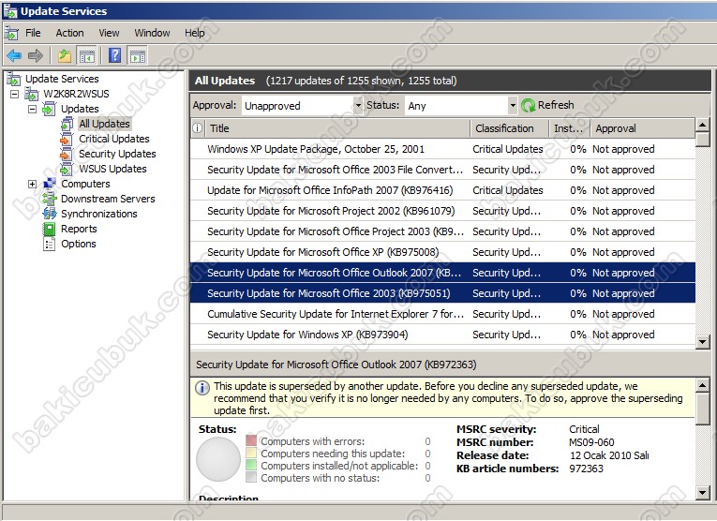Select Security Update for Microsoft Project 2002 (KB961079)
This screenshot has height=521, width=717.
(x=442, y=211)
